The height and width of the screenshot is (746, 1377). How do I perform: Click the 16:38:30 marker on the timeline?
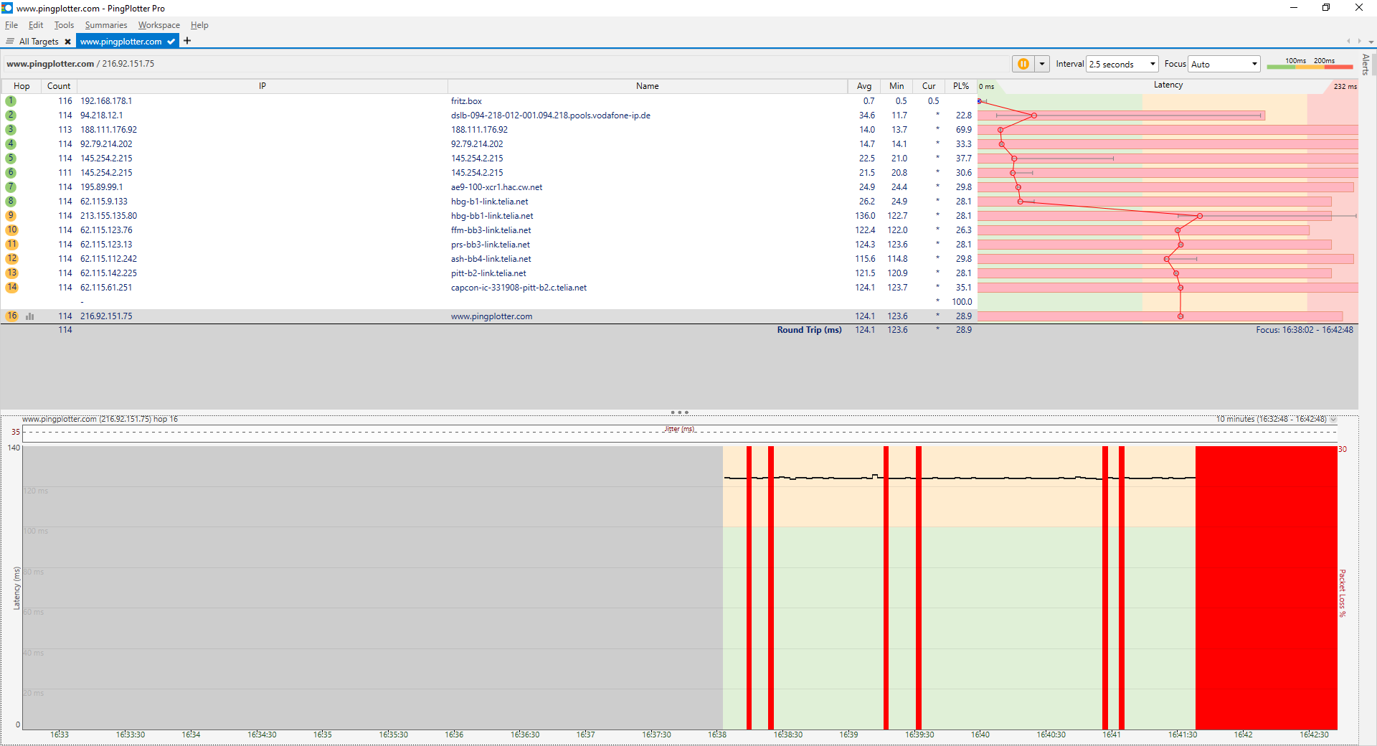click(x=788, y=735)
